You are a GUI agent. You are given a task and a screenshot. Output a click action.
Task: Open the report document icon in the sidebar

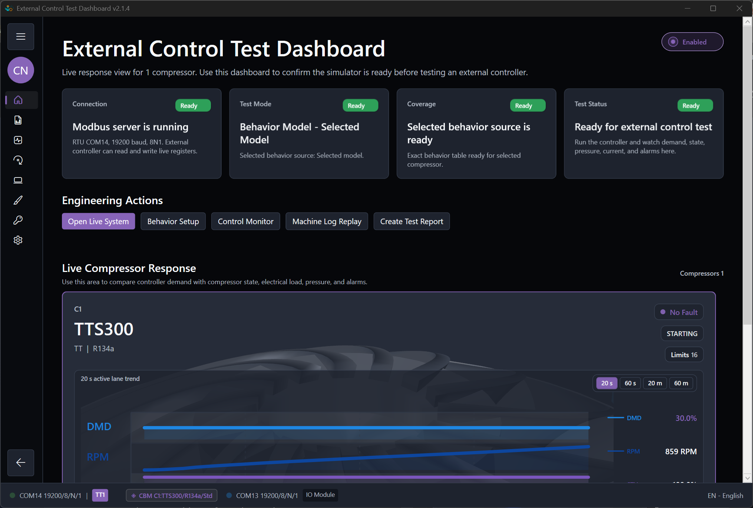coord(18,120)
